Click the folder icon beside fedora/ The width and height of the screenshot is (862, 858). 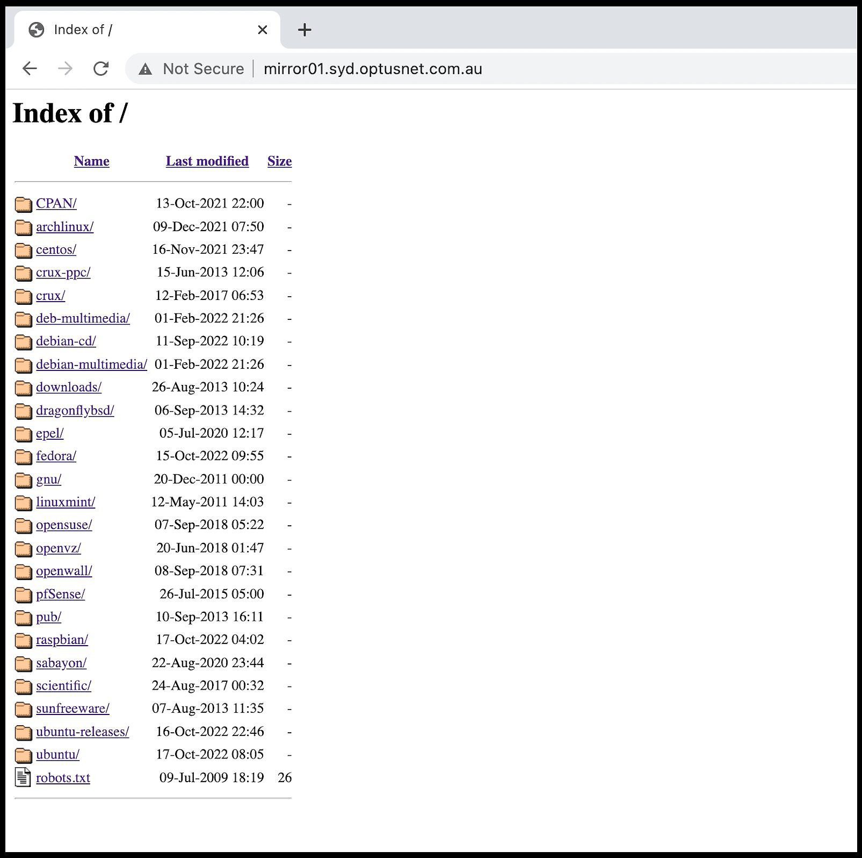[x=24, y=457]
